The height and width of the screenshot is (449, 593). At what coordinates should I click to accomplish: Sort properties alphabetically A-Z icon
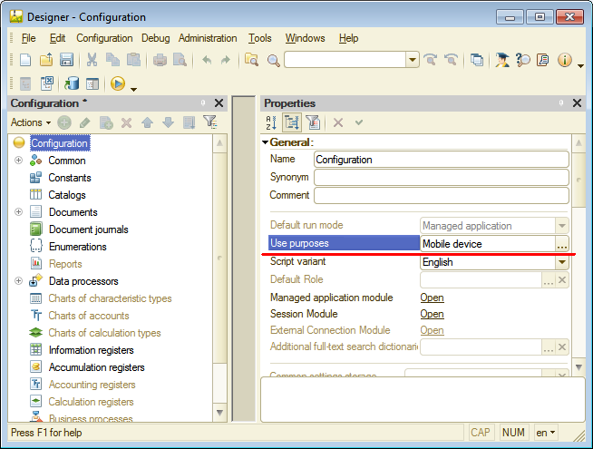click(271, 122)
